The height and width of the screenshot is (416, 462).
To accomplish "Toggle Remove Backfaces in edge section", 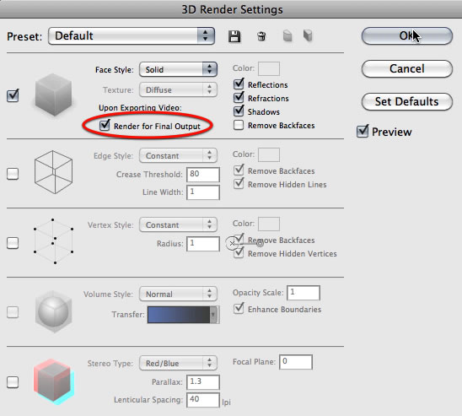I will 239,170.
